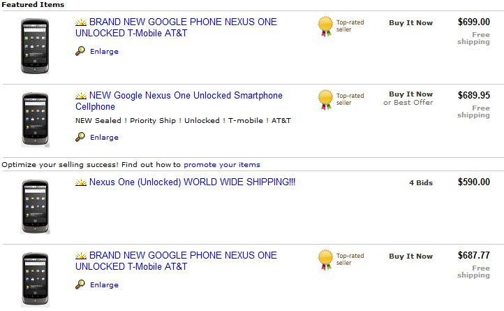Click the Top-rated seller ribbon on the $699.00 item

coord(325,26)
